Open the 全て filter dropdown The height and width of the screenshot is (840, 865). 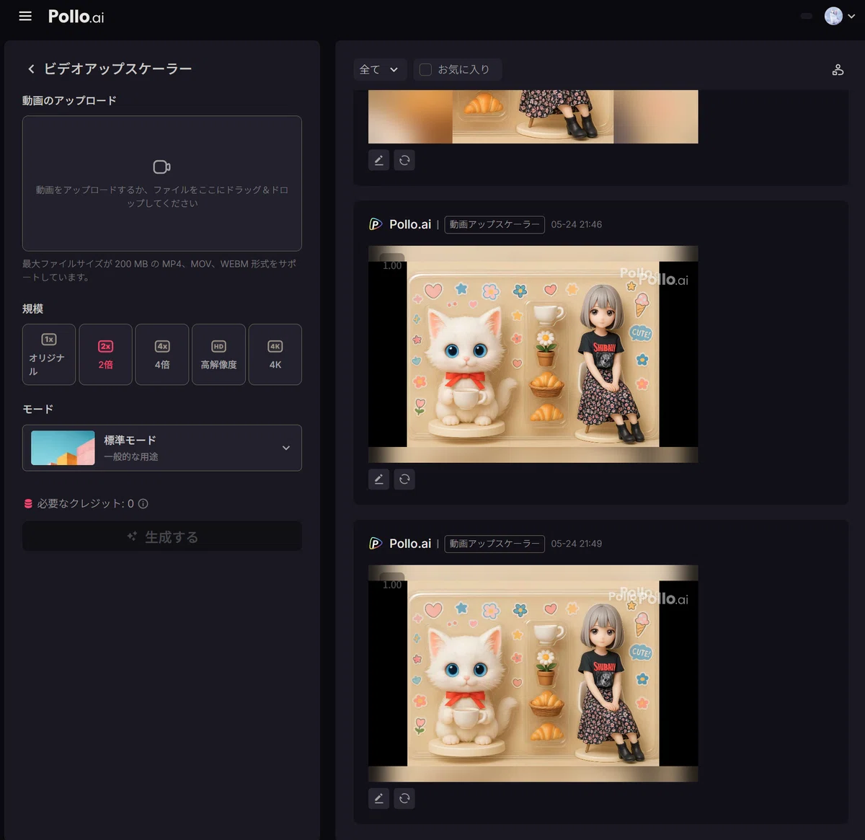coord(380,70)
